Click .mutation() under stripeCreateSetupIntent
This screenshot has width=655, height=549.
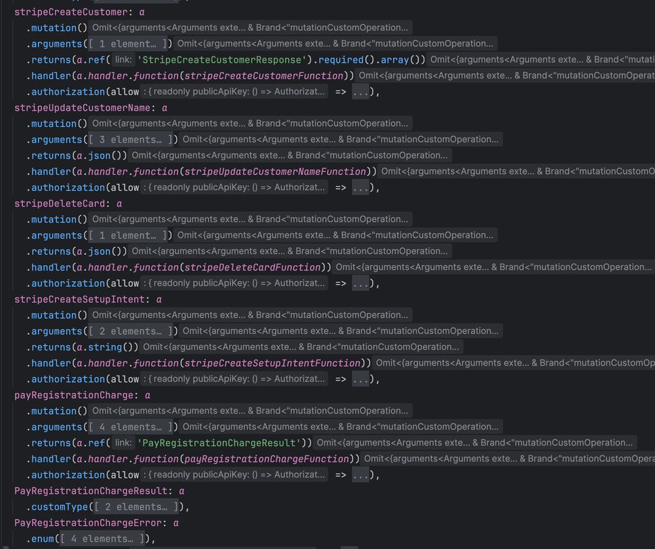[x=57, y=315]
